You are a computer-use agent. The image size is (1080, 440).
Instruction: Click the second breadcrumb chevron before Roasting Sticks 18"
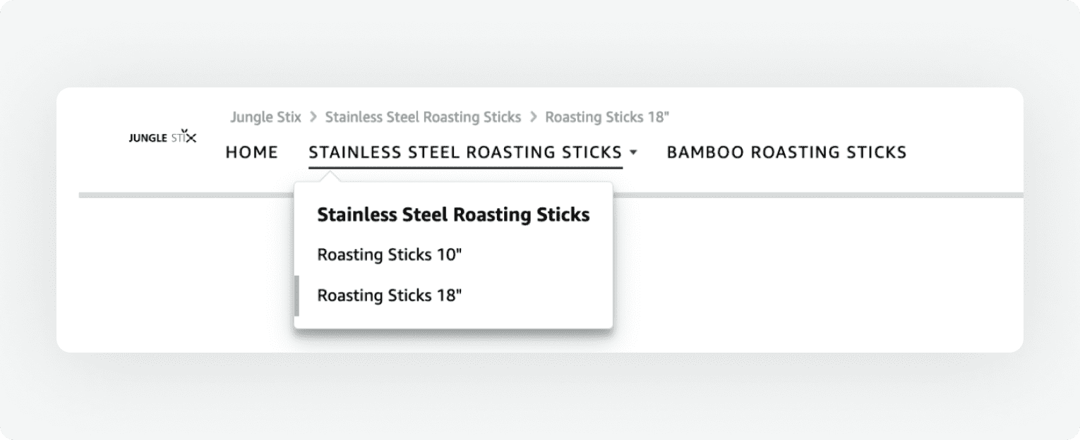pos(533,117)
